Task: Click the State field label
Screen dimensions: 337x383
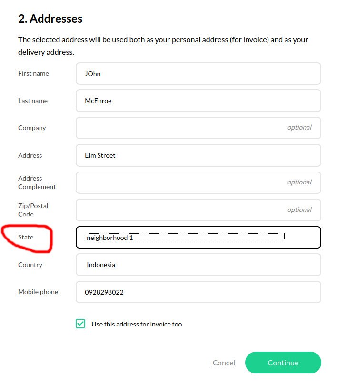Action: pos(26,237)
